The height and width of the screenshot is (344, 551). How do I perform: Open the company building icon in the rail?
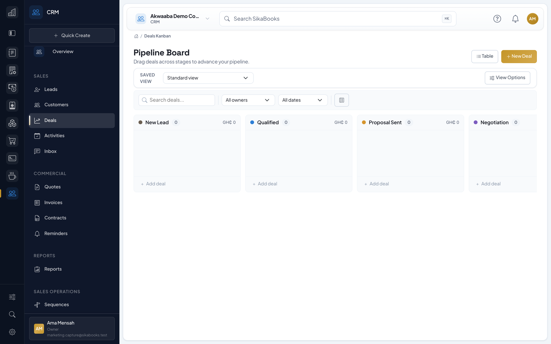[12, 12]
